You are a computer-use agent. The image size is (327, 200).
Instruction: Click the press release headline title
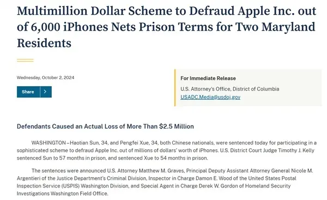(166, 27)
